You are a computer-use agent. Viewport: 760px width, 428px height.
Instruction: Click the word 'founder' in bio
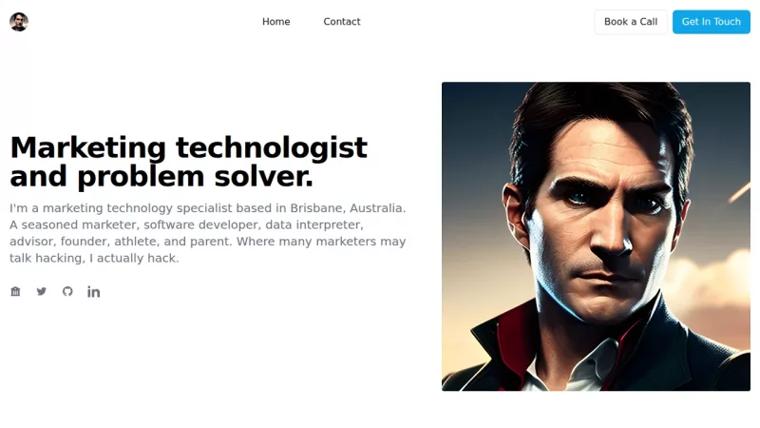[85, 242]
